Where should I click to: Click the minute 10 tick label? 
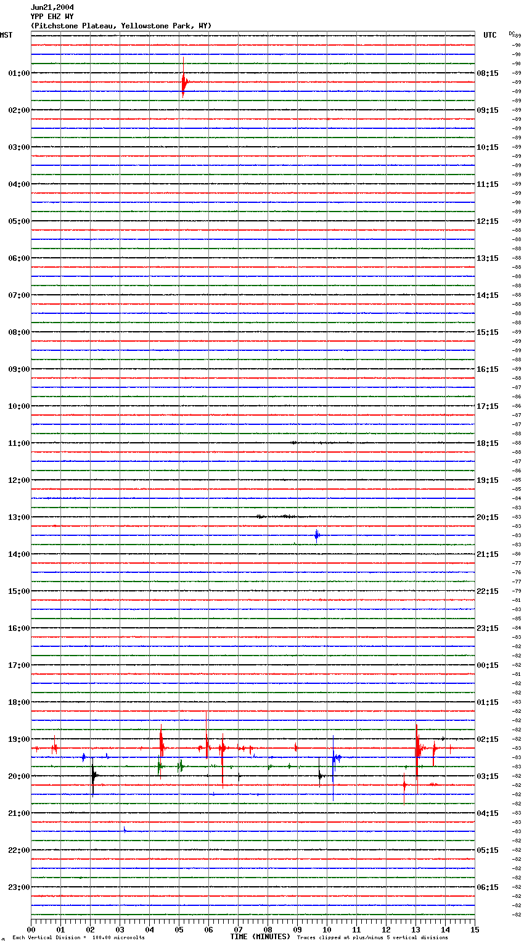pos(327,929)
